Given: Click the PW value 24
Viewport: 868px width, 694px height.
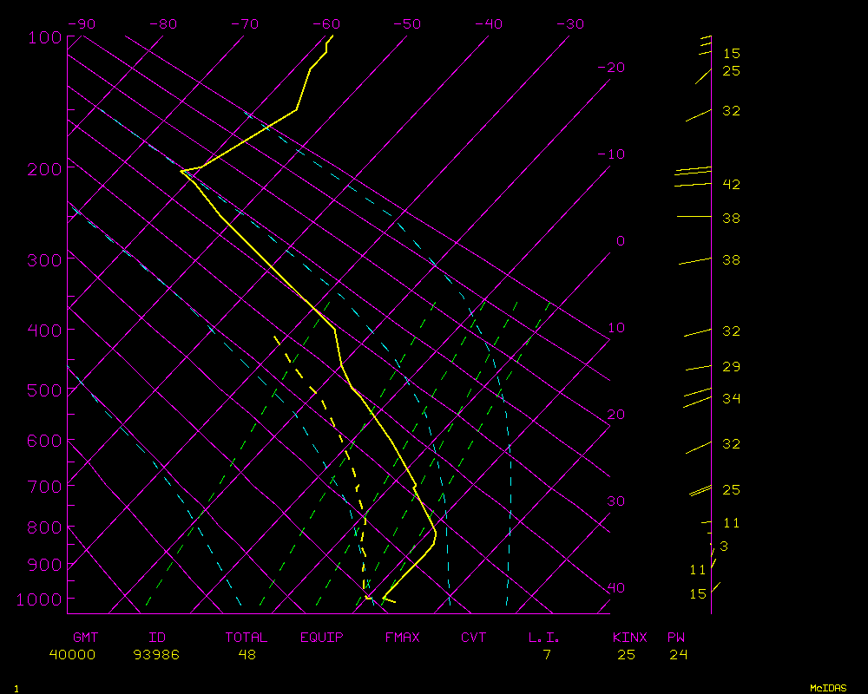Looking at the screenshot, I should 678,655.
